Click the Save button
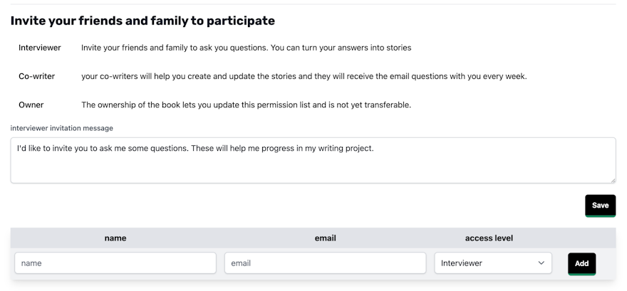This screenshot has width=627, height=291. 600,206
